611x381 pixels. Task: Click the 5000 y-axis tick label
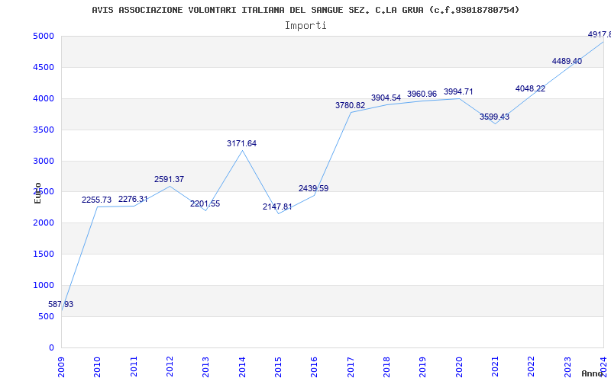point(44,36)
